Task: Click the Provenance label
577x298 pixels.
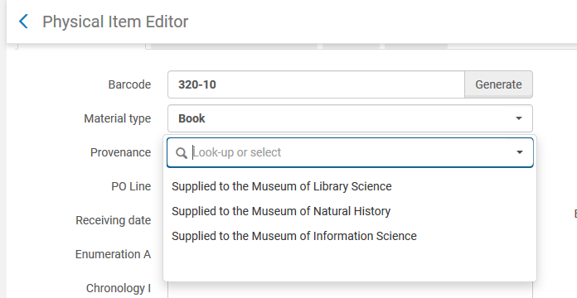Action: (x=121, y=152)
